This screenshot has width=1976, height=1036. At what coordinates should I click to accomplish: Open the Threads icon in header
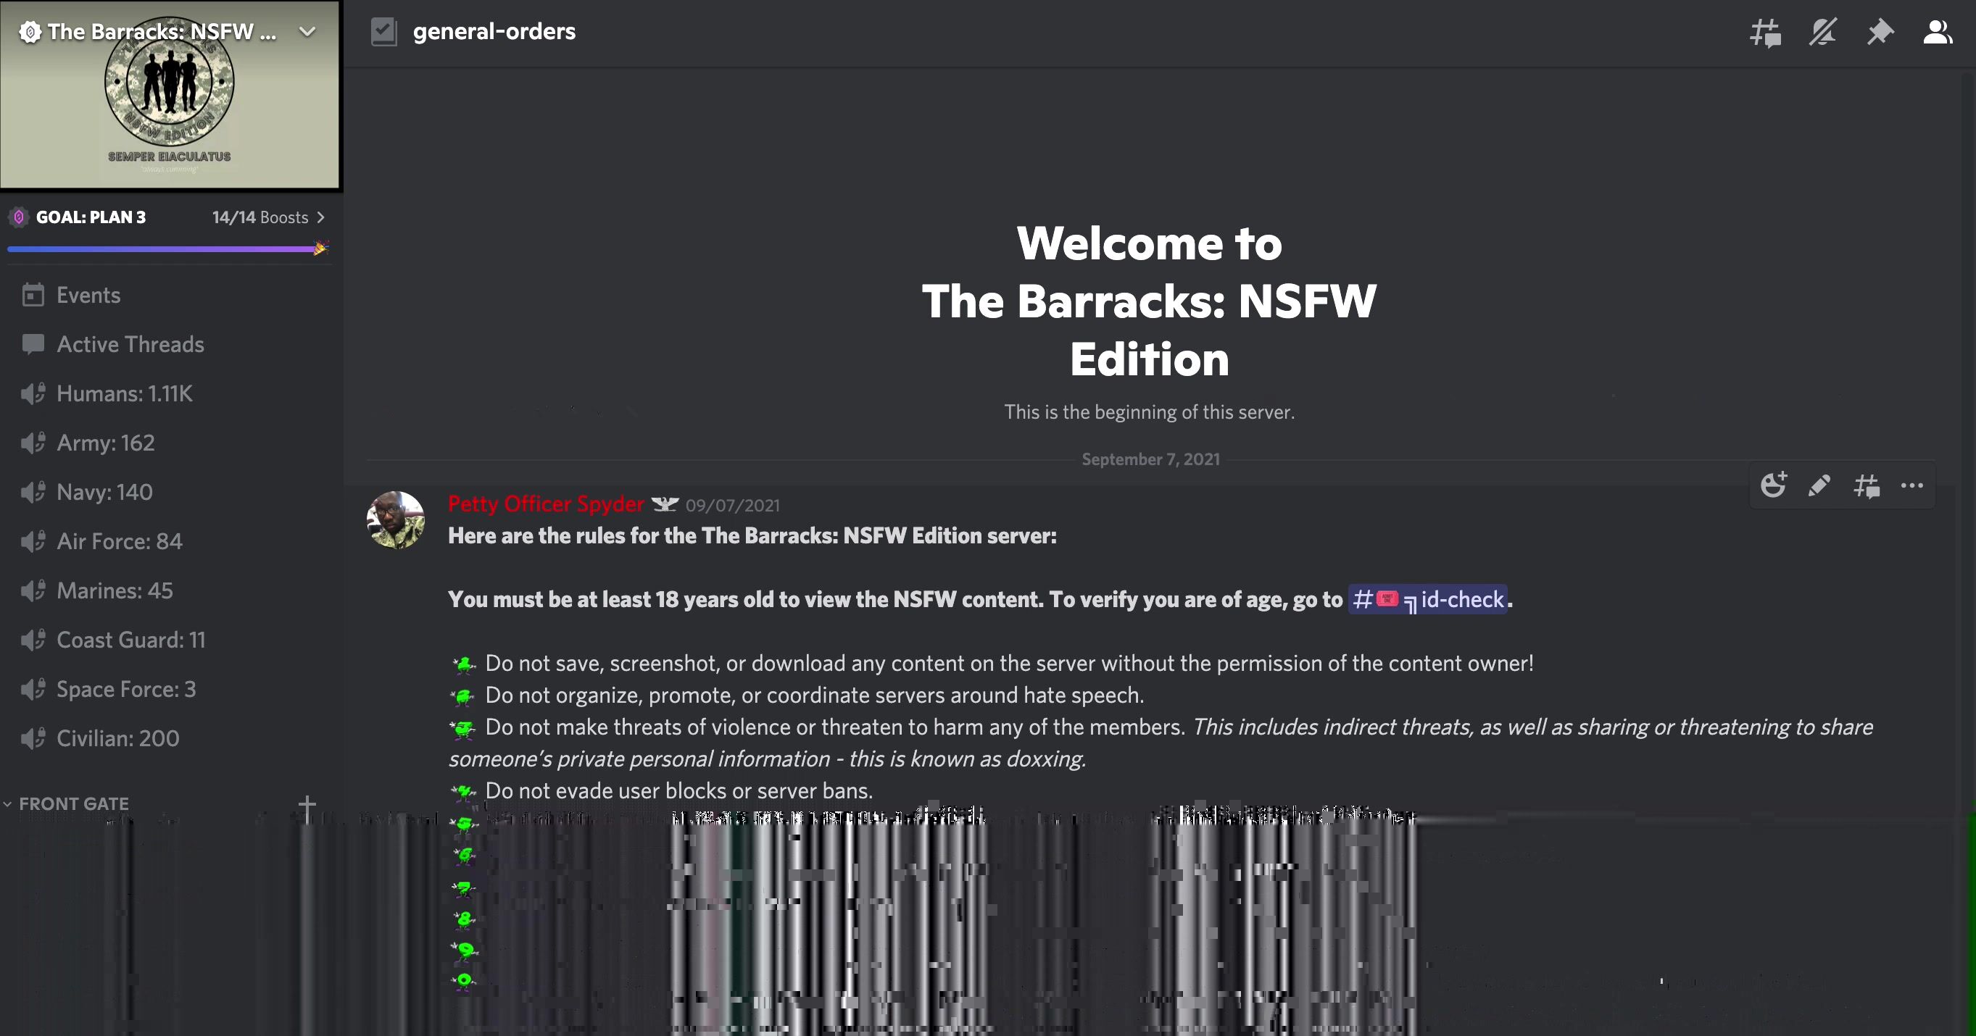pyautogui.click(x=1765, y=32)
